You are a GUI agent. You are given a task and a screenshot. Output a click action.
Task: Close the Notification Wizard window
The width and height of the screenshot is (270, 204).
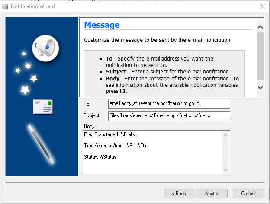pyautogui.click(x=263, y=6)
